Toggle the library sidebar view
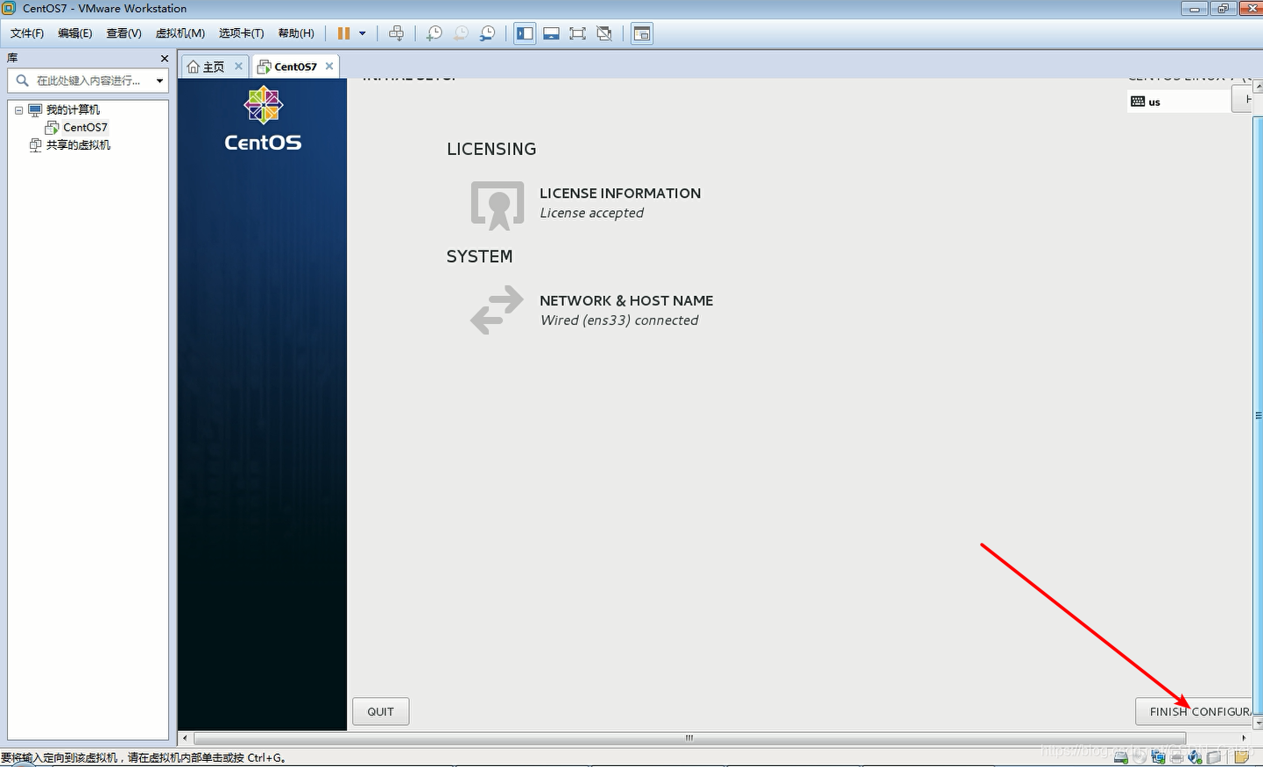The image size is (1263, 767). [x=525, y=33]
